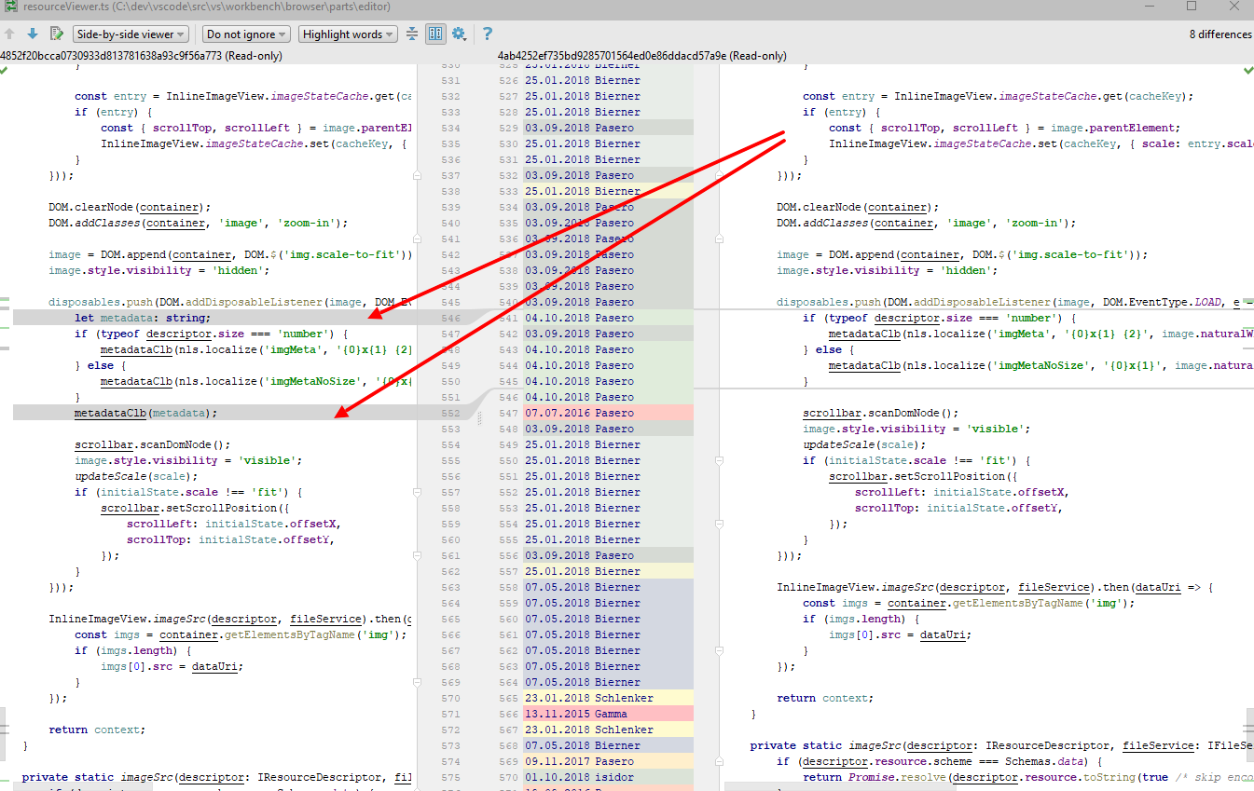The height and width of the screenshot is (791, 1254).
Task: Collapse unchanged fragments with the toolbar icon
Action: pyautogui.click(x=412, y=34)
